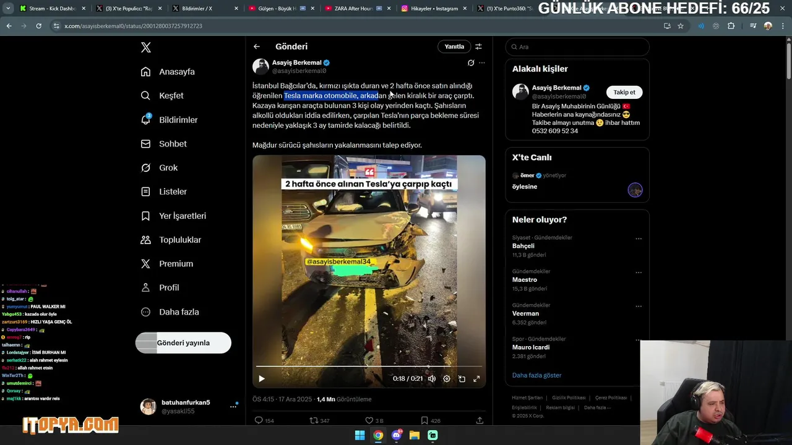Viewport: 792px width, 445px height.
Task: Reload the page in the browser
Action: click(38, 26)
